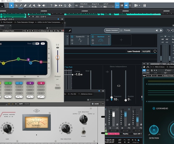Click the Learn Threshold button
This screenshot has height=144, width=174.
coord(134,52)
